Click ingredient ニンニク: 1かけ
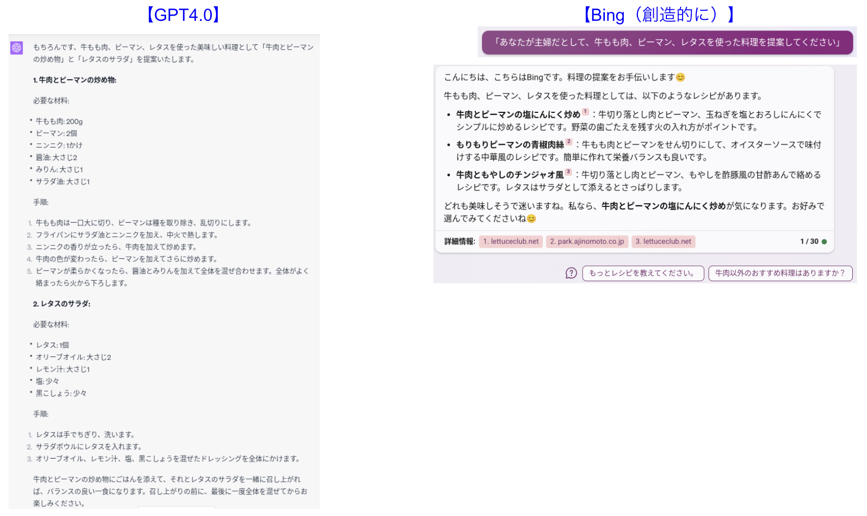Image resolution: width=867 pixels, height=516 pixels. 59,145
